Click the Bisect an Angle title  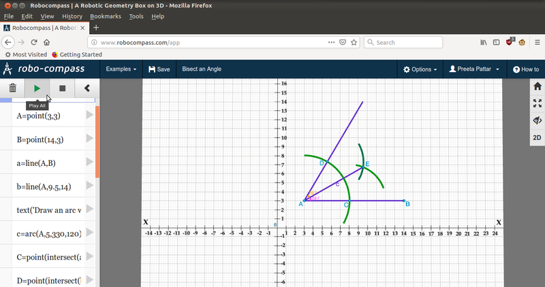[202, 69]
